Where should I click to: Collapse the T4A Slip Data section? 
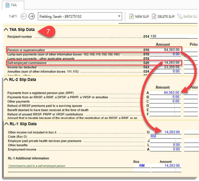[x=6, y=29]
